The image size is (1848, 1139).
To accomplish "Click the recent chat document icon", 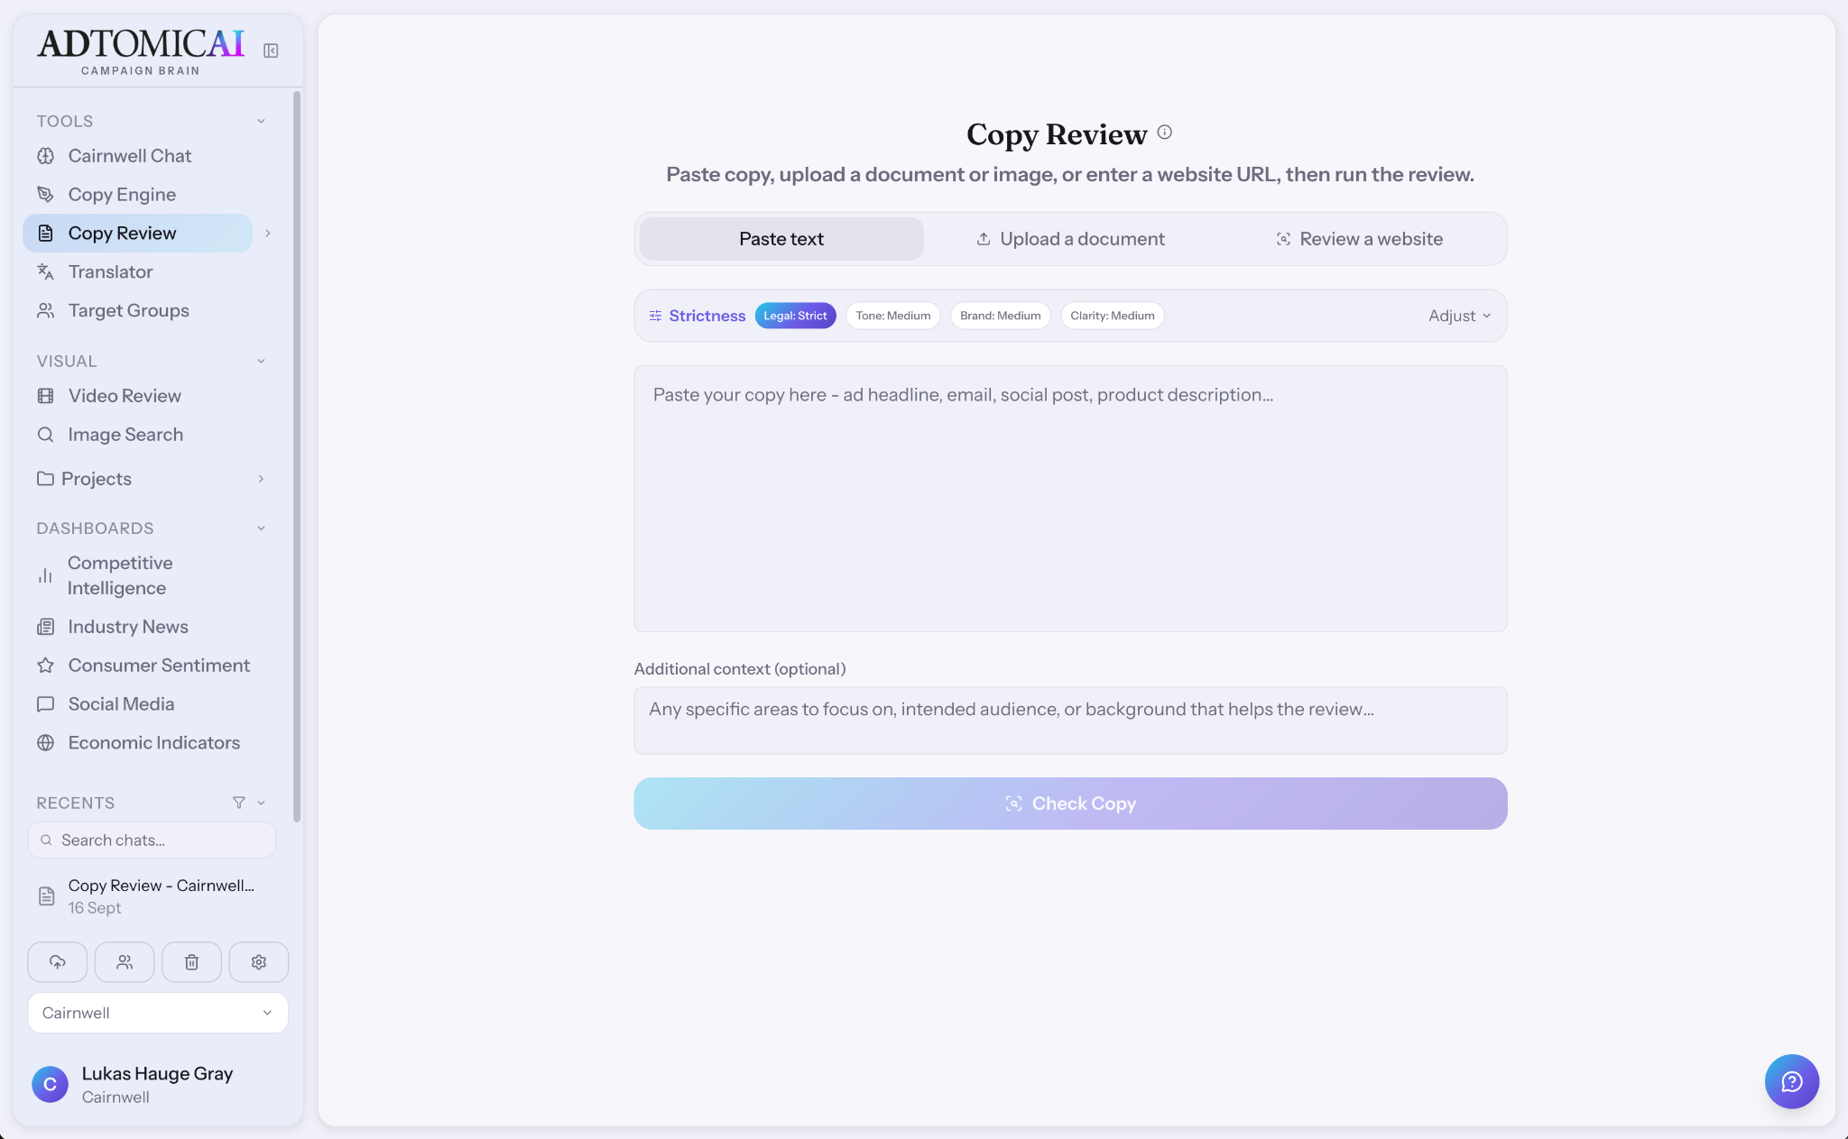I will tap(47, 896).
